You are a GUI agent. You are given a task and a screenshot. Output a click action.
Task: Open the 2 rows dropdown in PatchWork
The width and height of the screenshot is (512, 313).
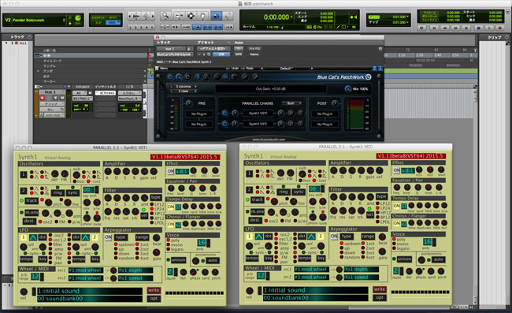(184, 91)
